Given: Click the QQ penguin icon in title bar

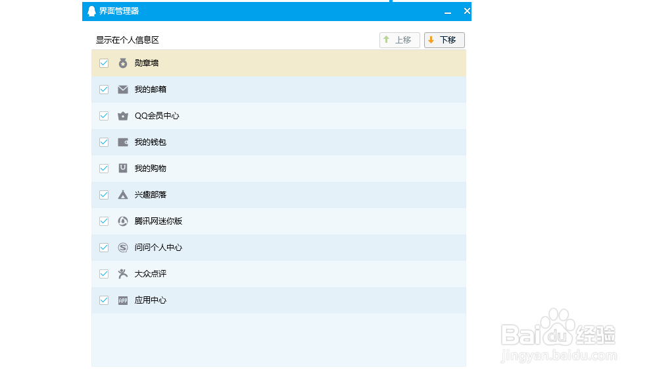Looking at the screenshot, I should coord(91,11).
